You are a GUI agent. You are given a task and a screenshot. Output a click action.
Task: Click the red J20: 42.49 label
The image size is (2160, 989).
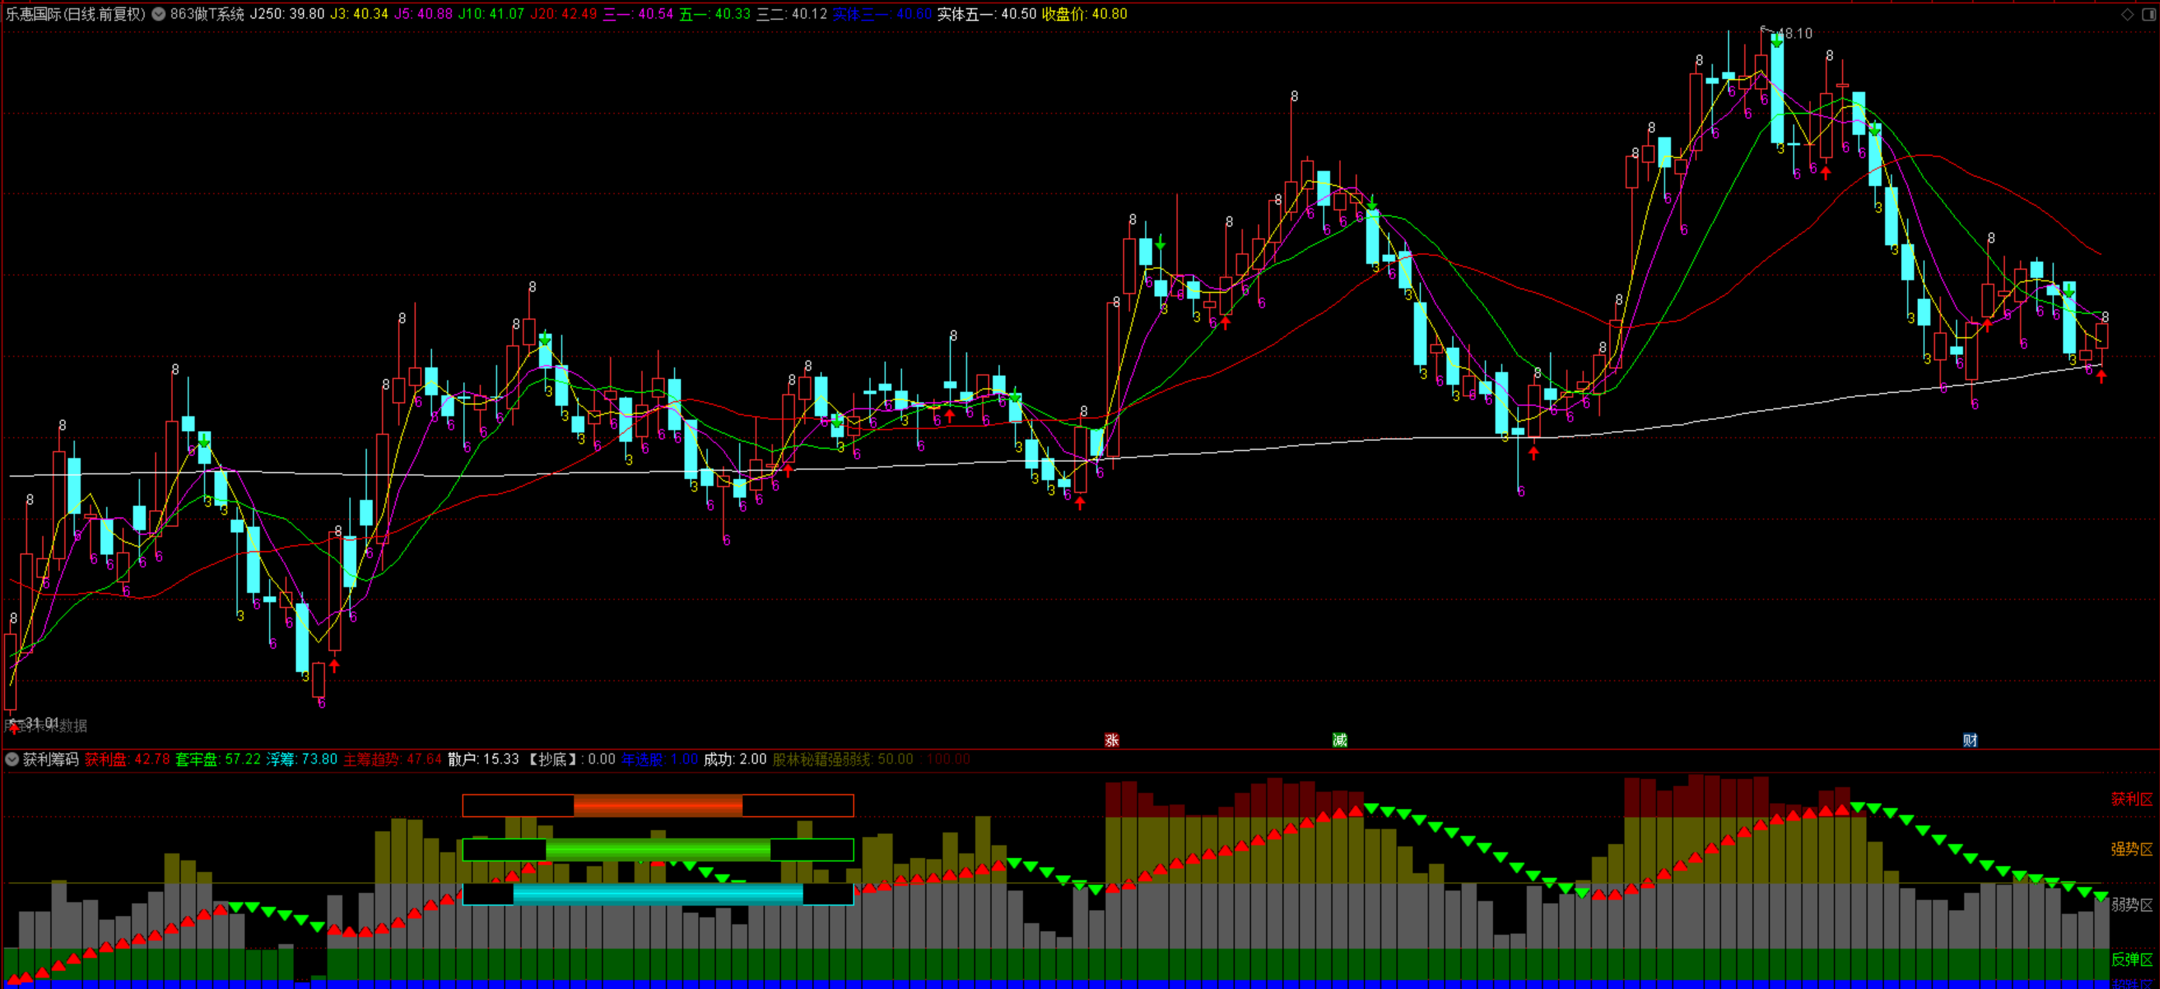[564, 13]
